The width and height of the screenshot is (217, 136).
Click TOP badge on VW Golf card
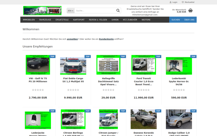(x=52, y=57)
